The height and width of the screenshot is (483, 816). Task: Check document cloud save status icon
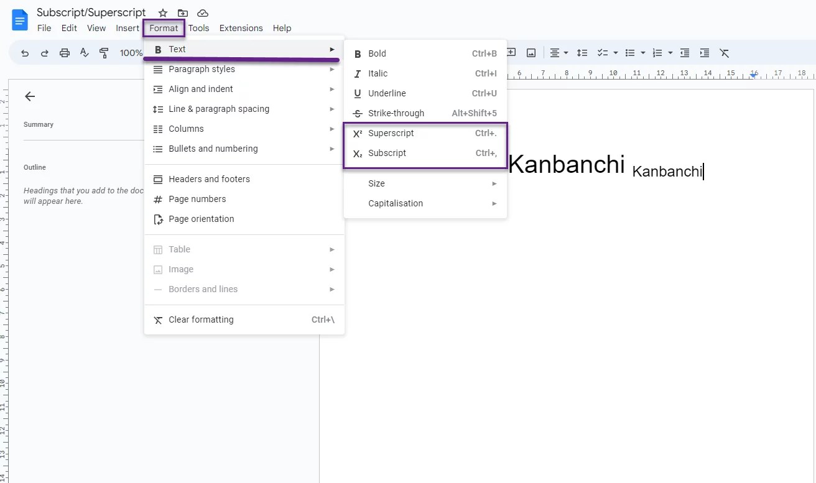coord(202,12)
